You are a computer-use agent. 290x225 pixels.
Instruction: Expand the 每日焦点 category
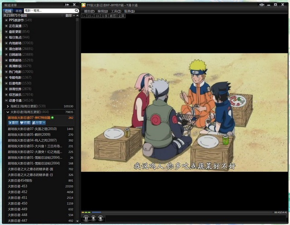[x=6, y=37]
